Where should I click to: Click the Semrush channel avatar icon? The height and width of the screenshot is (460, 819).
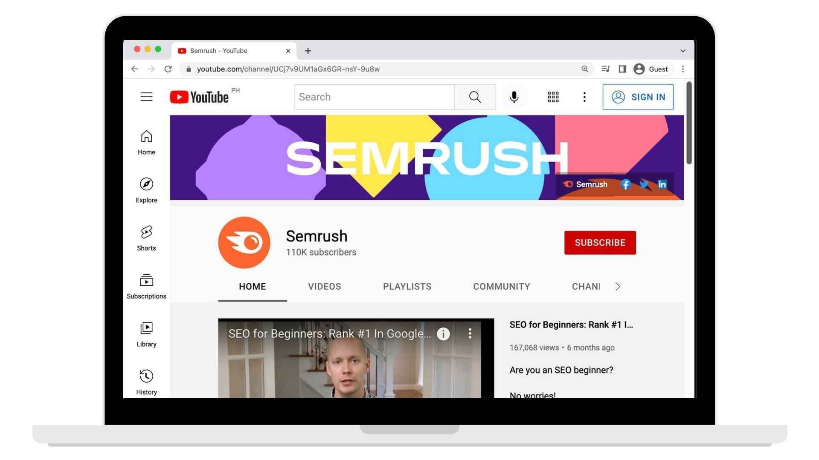244,242
